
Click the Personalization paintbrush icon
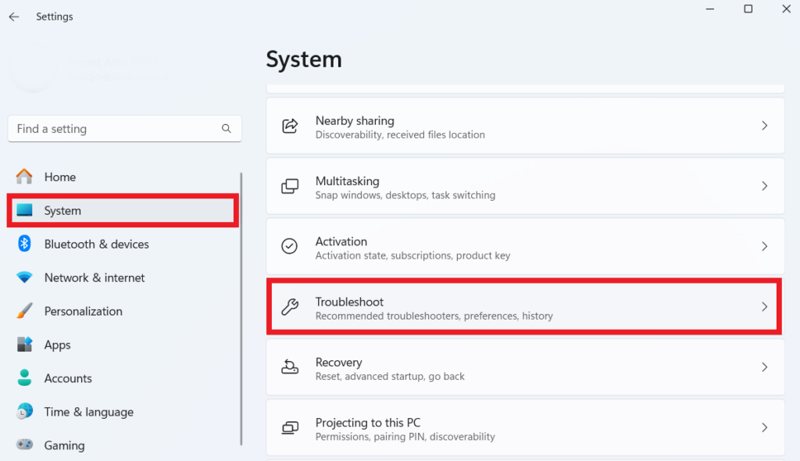[x=24, y=311]
